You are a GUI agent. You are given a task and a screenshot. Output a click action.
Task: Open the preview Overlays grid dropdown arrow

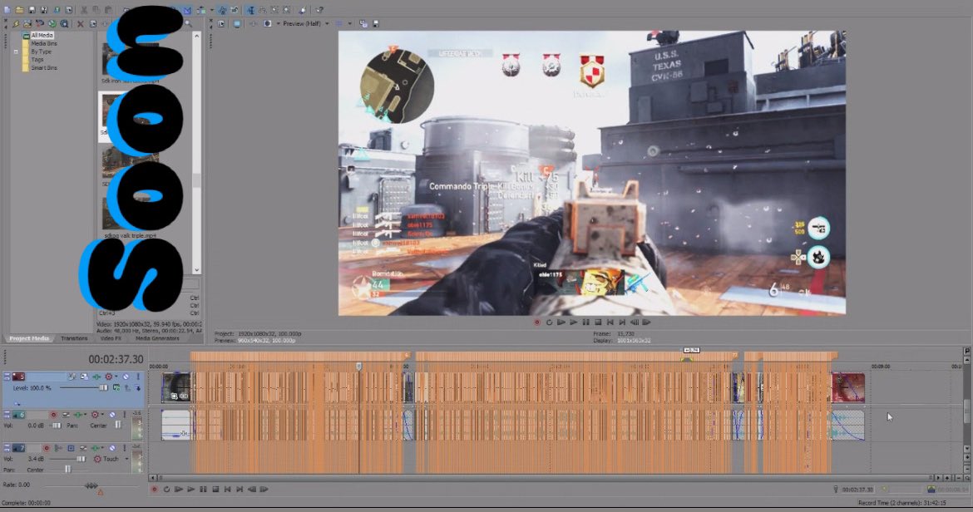(x=349, y=23)
